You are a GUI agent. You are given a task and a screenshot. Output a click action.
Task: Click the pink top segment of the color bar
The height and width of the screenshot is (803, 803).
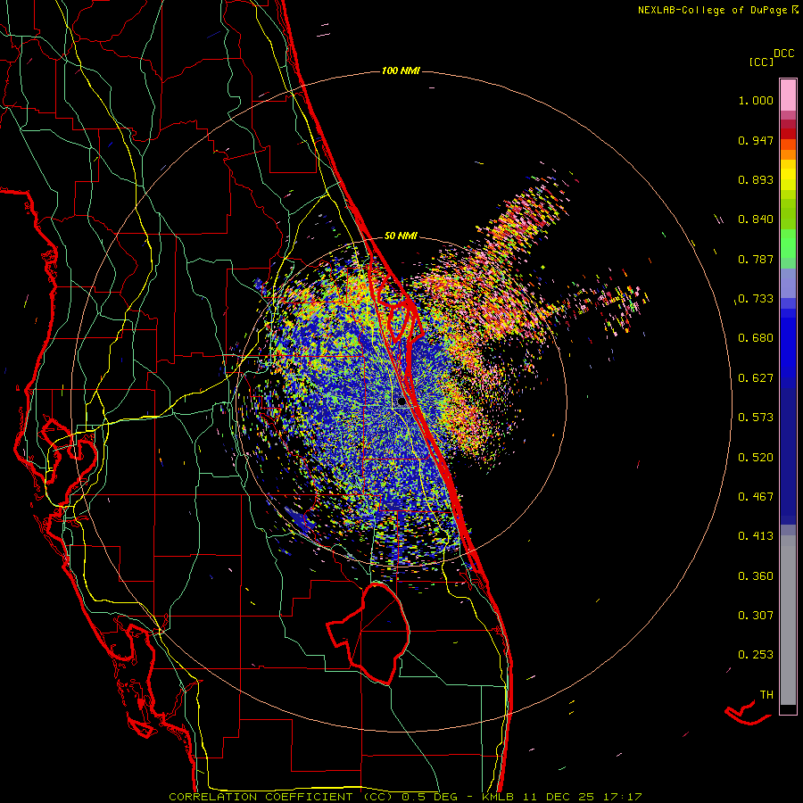(788, 95)
